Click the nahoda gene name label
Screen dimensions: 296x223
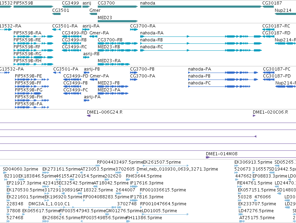(x=147, y=3)
